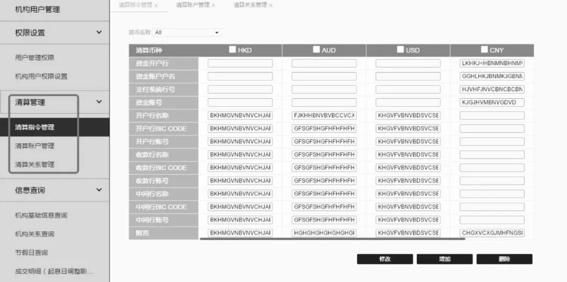Viewport: 567px width, 282px height.
Task: Click the USD 开户行账号 input field
Action: point(408,142)
